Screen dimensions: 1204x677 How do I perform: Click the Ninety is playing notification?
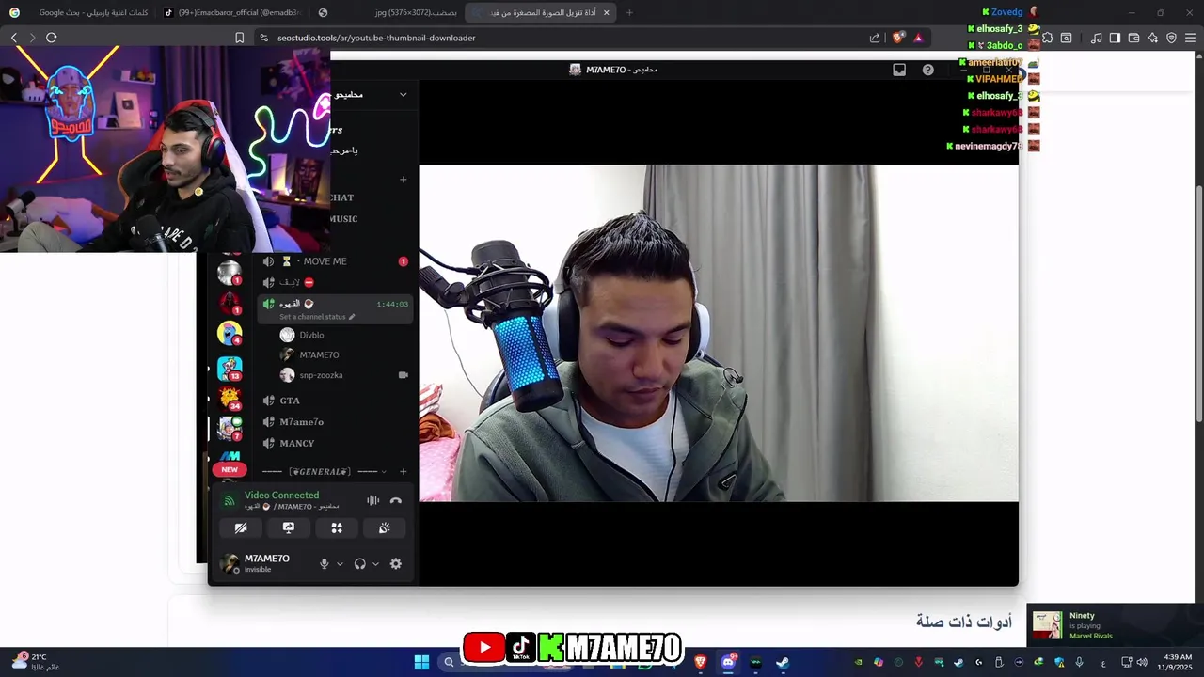pyautogui.click(x=1116, y=625)
